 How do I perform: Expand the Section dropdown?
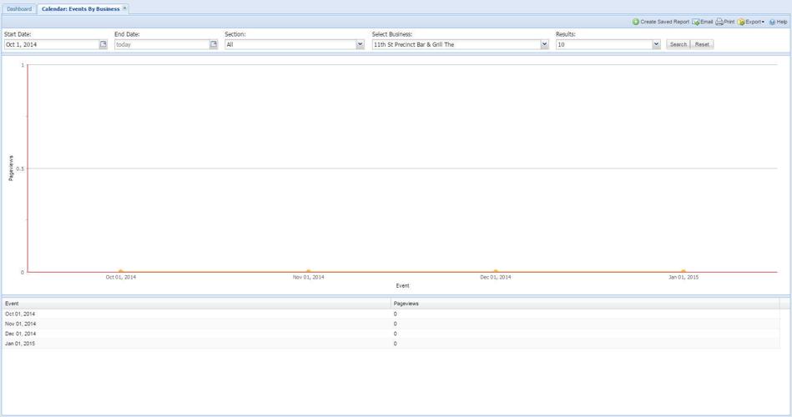tap(361, 44)
